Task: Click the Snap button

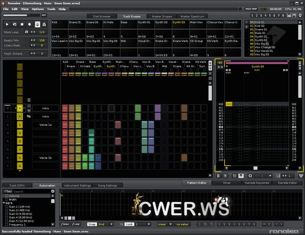Action: pos(91,224)
